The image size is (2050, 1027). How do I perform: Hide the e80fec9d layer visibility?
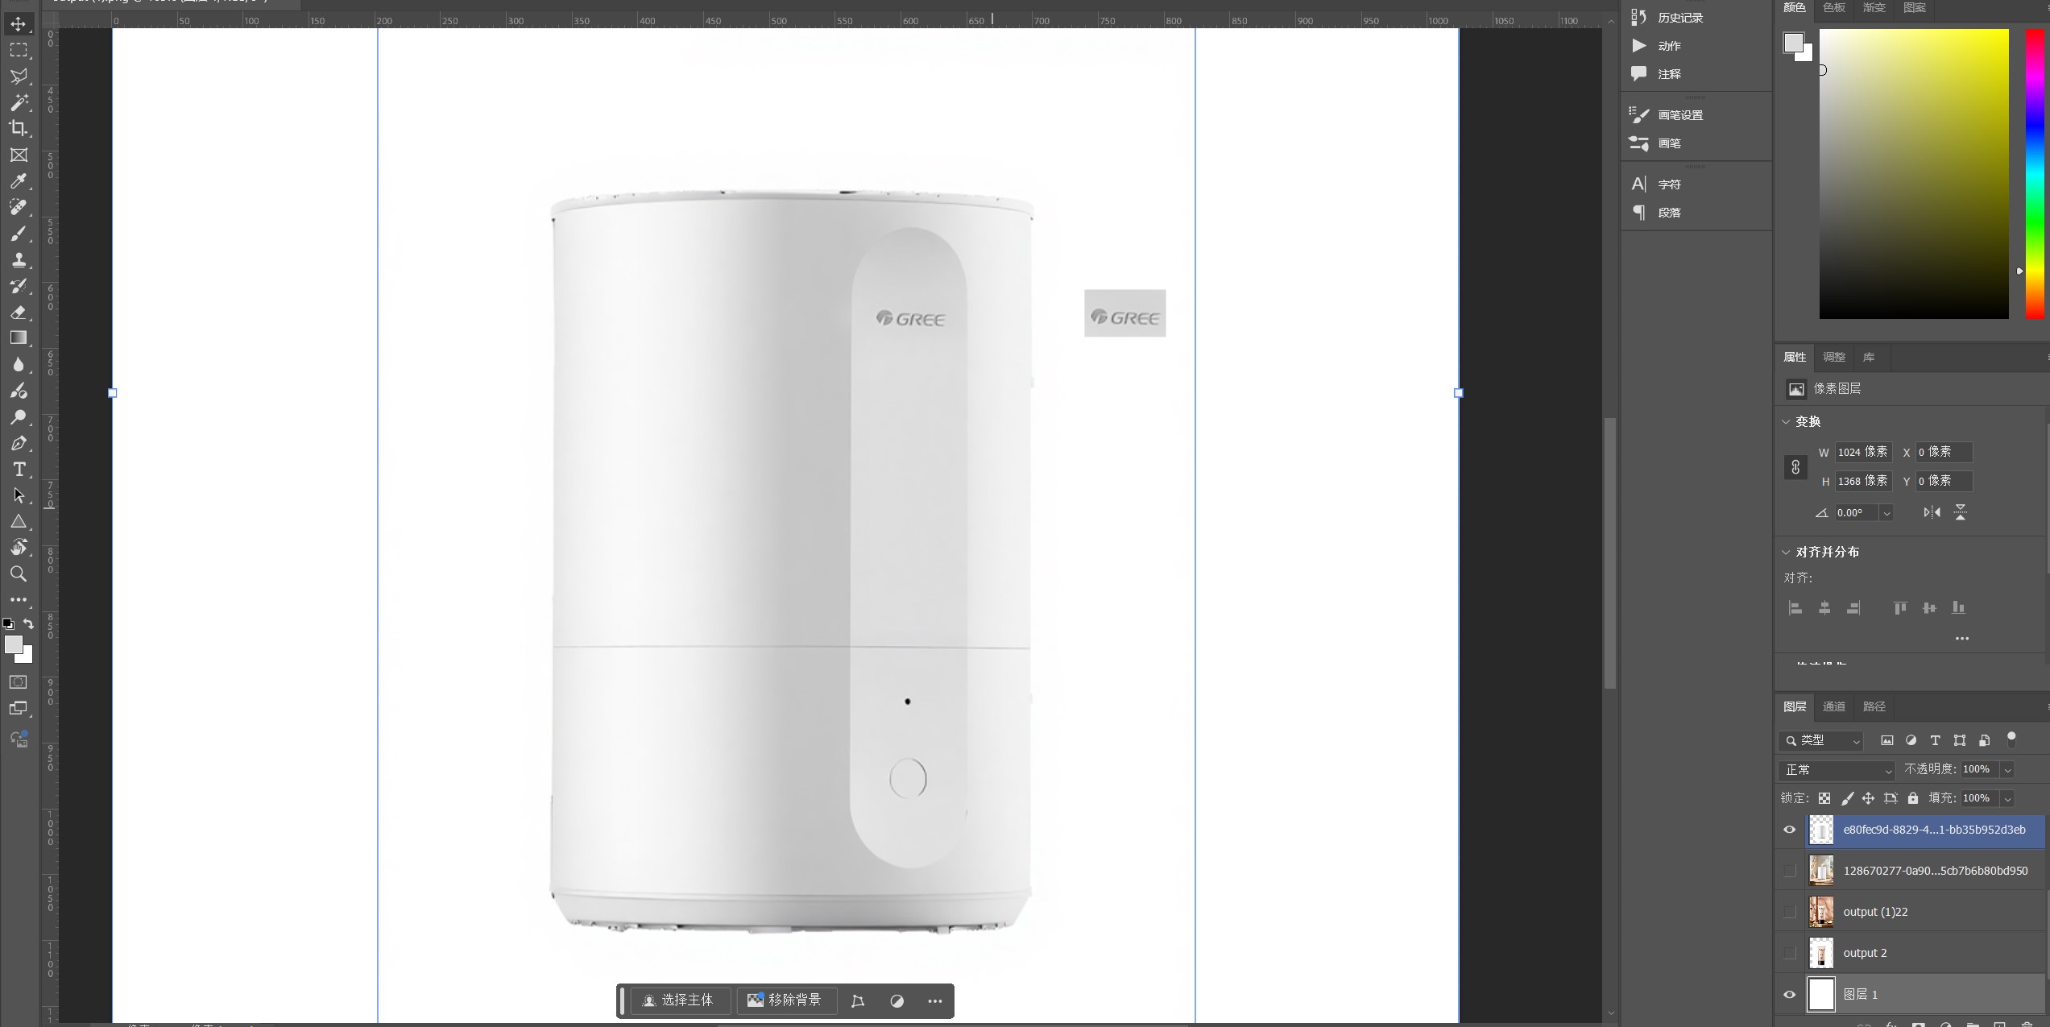(x=1789, y=830)
